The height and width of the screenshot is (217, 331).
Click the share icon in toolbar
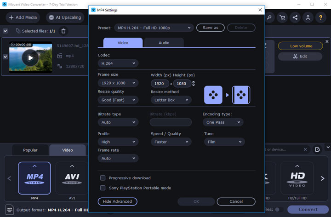point(295,17)
